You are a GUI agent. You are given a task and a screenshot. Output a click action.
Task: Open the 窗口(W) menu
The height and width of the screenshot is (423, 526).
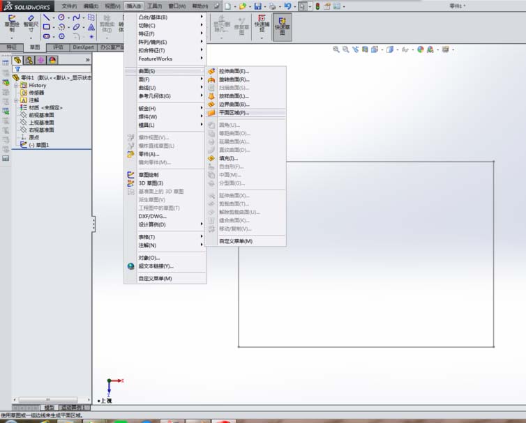[176, 6]
